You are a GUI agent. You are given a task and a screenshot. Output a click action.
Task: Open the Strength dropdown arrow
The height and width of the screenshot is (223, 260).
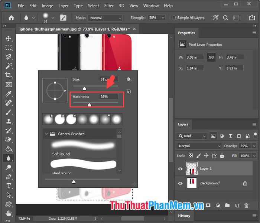pyautogui.click(x=163, y=17)
